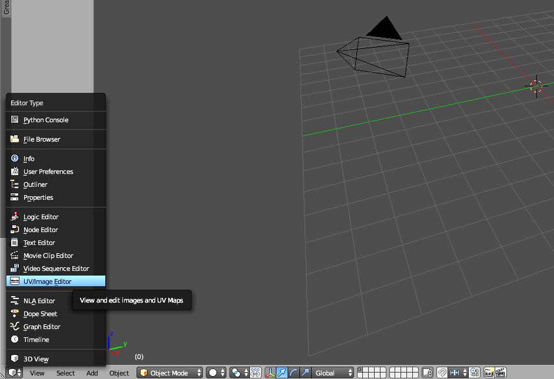
Task: Switch editor to Properties
Action: point(56,197)
